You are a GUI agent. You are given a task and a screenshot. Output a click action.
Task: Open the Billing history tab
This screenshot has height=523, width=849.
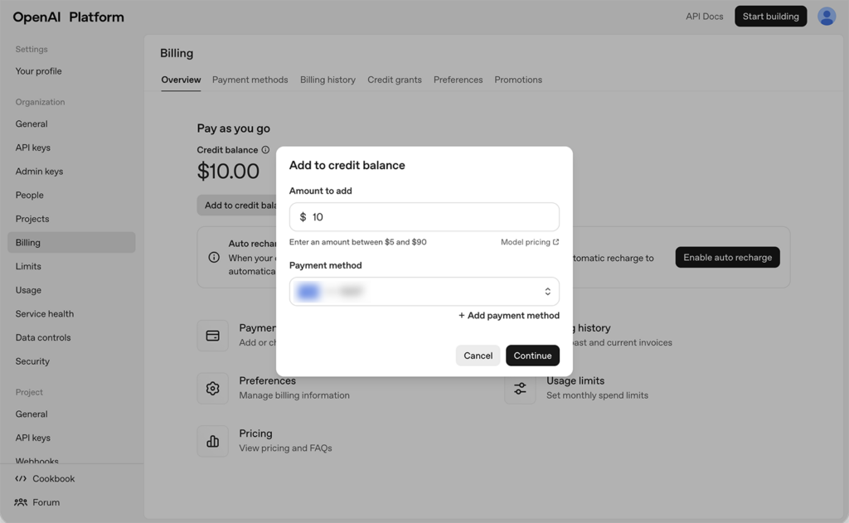pyautogui.click(x=327, y=80)
